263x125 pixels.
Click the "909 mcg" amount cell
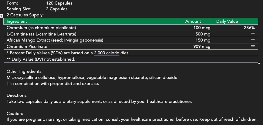coord(202,47)
